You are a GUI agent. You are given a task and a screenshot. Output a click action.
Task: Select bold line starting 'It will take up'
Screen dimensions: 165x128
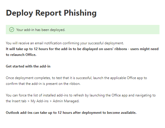tap(82, 49)
